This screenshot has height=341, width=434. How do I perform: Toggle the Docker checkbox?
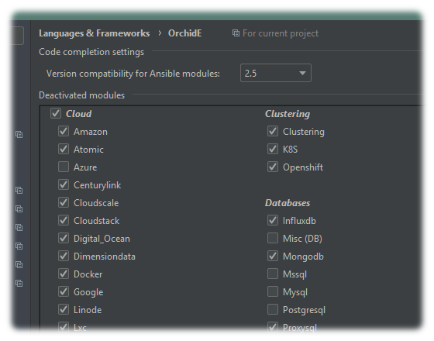(64, 274)
